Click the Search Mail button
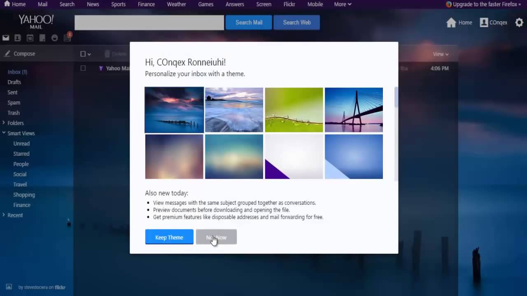The height and width of the screenshot is (296, 527). 249,23
